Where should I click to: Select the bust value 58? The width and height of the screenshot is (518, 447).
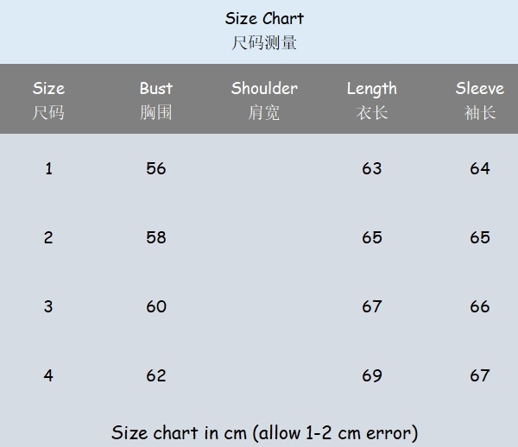click(156, 237)
